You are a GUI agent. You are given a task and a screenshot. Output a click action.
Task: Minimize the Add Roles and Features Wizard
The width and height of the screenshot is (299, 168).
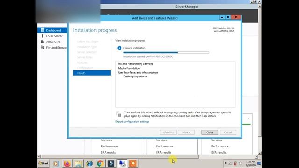pyautogui.click(x=222, y=17)
